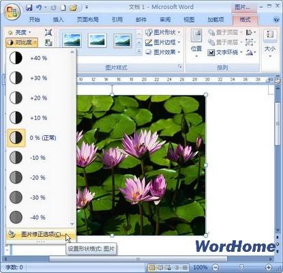This screenshot has width=283, height=273.
Task: Open the 审阅 tab
Action: pyautogui.click(x=165, y=20)
